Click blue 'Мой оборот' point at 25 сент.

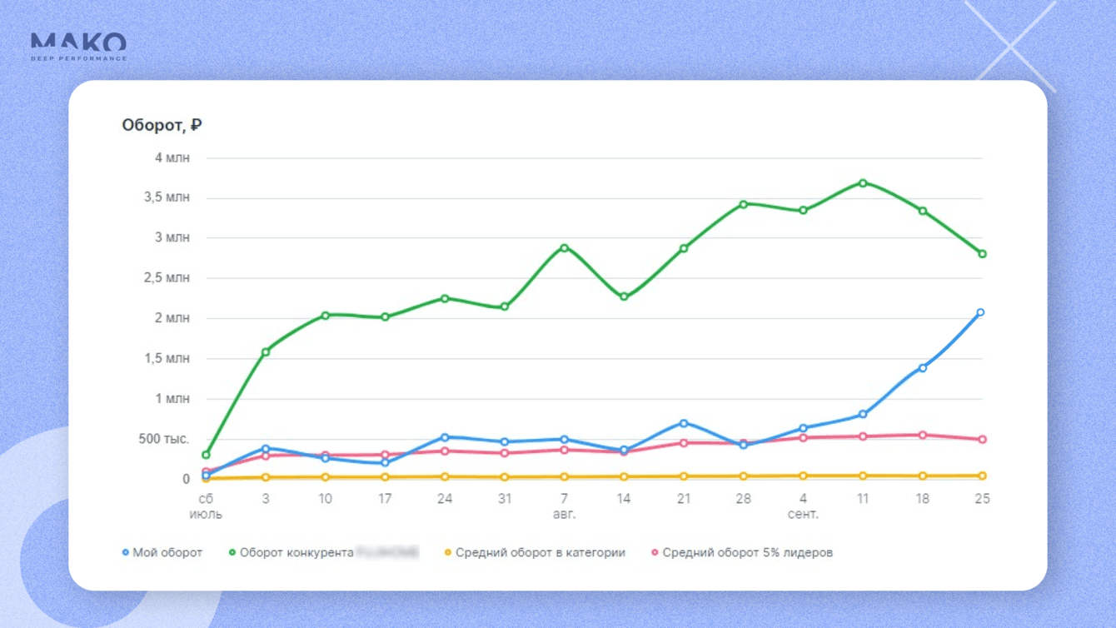pyautogui.click(x=980, y=312)
